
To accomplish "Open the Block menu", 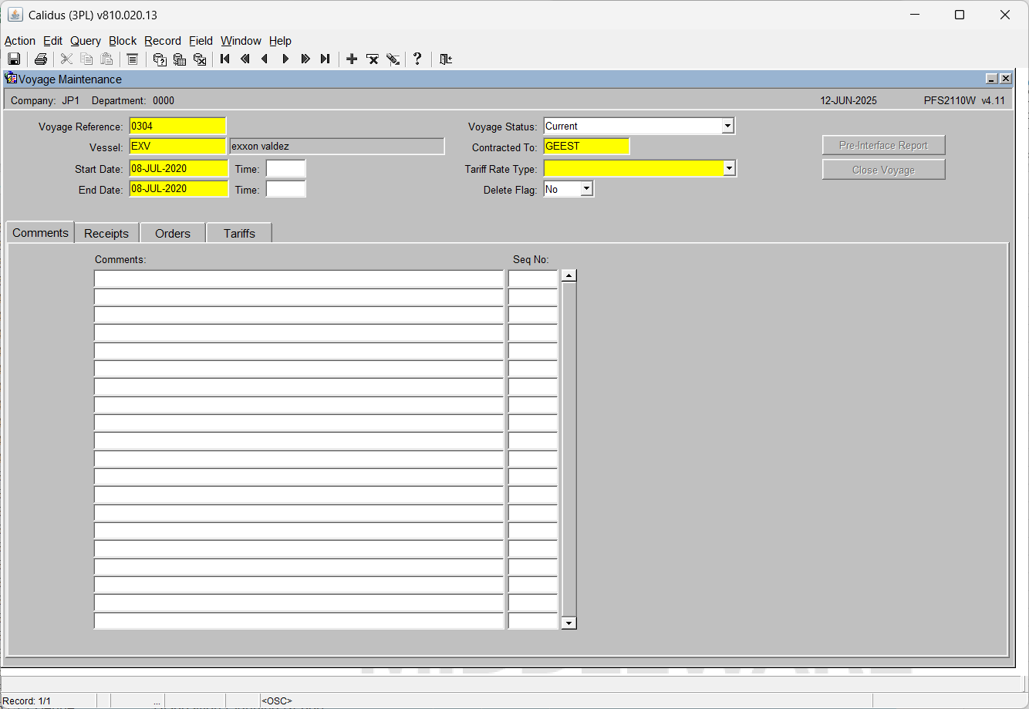I will click(x=123, y=41).
